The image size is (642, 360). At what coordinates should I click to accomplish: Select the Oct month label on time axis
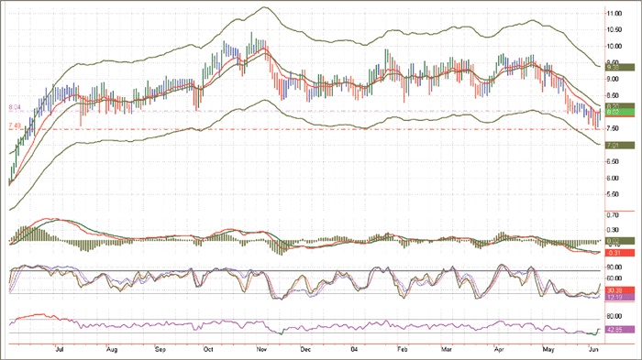pos(208,350)
